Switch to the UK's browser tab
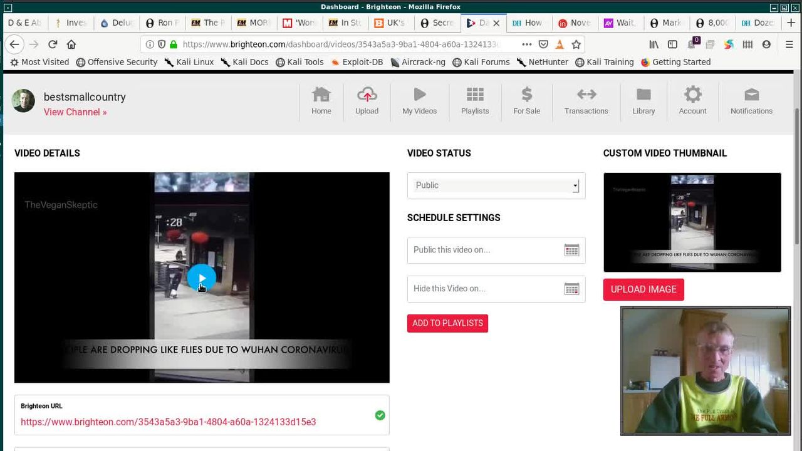This screenshot has height=451, width=802. pos(389,23)
